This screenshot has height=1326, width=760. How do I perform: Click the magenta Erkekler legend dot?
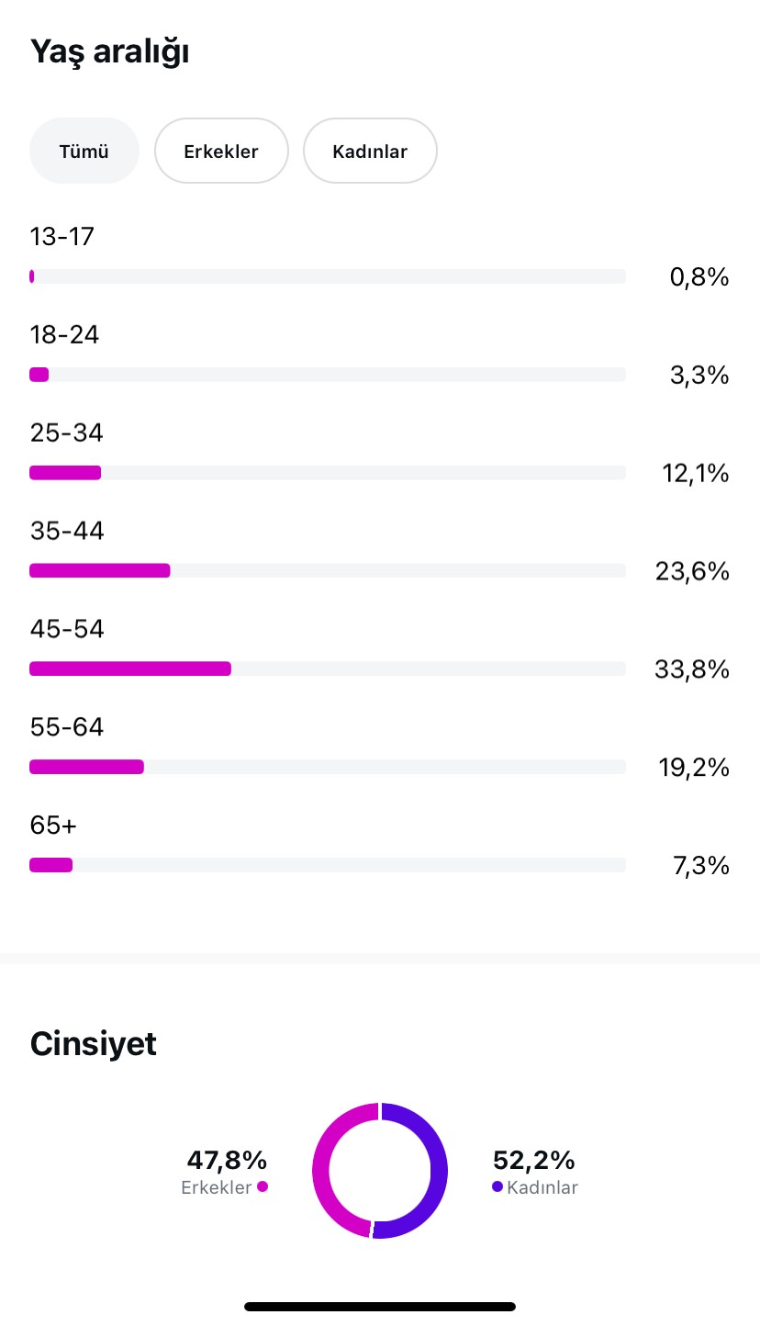(263, 1186)
